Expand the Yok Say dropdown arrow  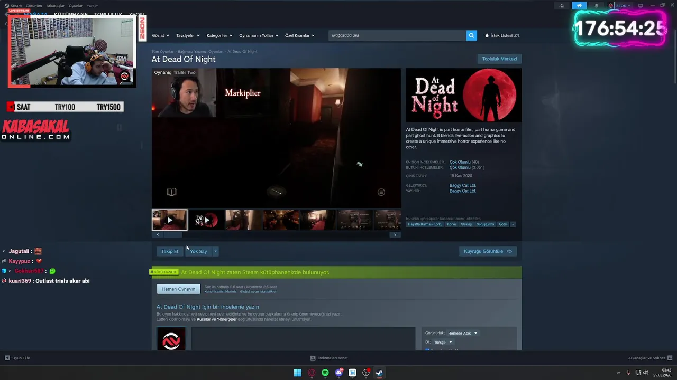[x=215, y=251]
